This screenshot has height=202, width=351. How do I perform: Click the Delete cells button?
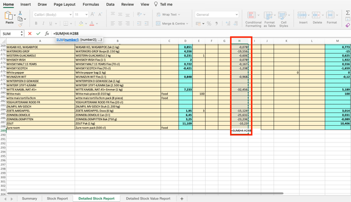[x=317, y=18]
